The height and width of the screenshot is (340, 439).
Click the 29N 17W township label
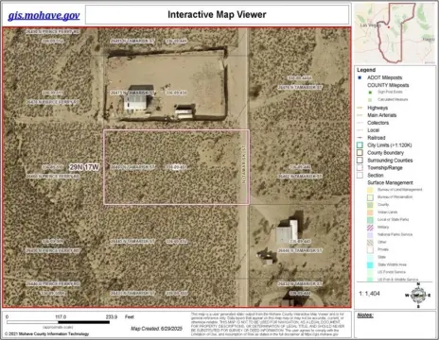pyautogui.click(x=84, y=167)
